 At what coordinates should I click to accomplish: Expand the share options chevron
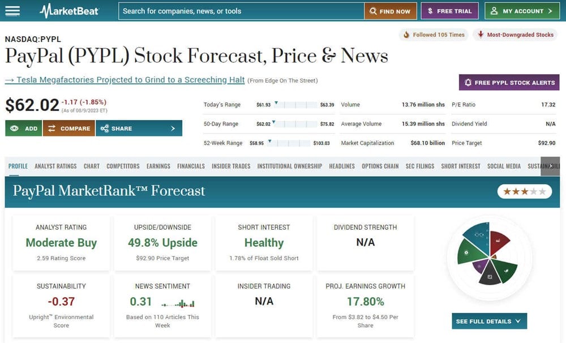173,128
